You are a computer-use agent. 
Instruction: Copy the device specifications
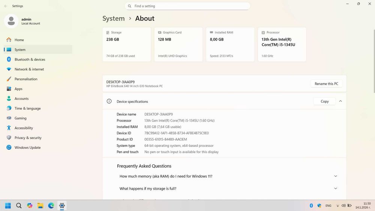pos(324,101)
